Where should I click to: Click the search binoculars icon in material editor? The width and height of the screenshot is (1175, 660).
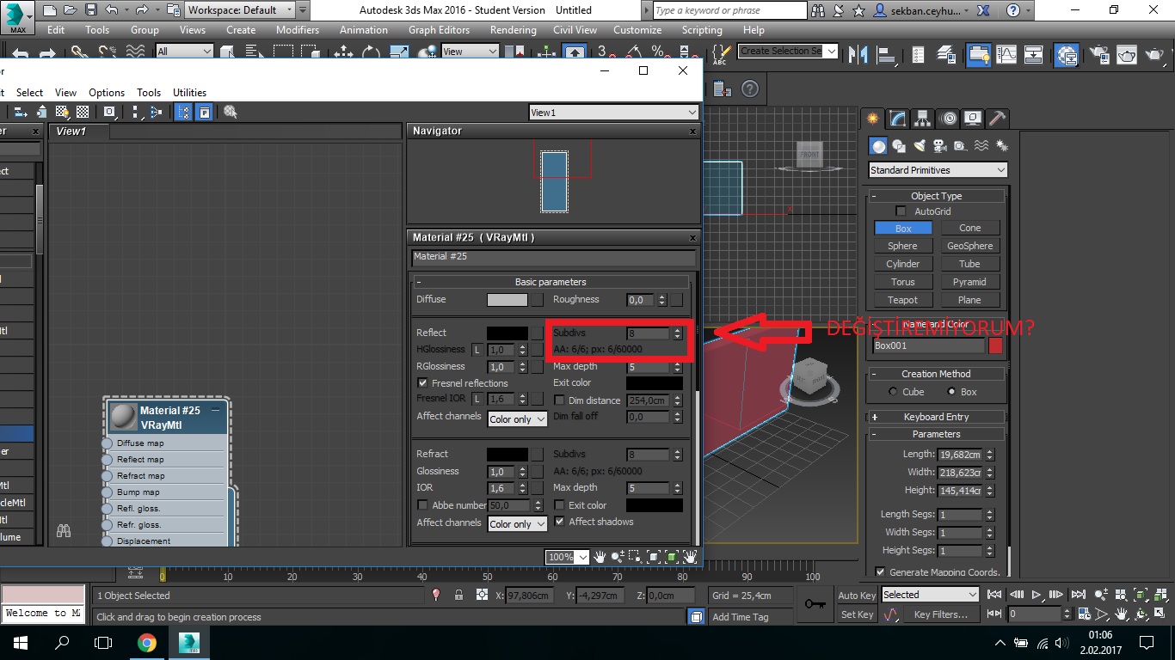coord(63,531)
